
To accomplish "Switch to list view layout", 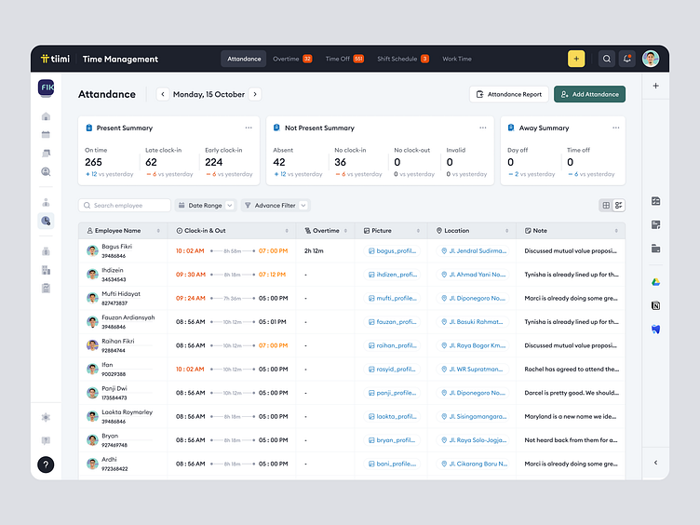I will pyautogui.click(x=619, y=205).
